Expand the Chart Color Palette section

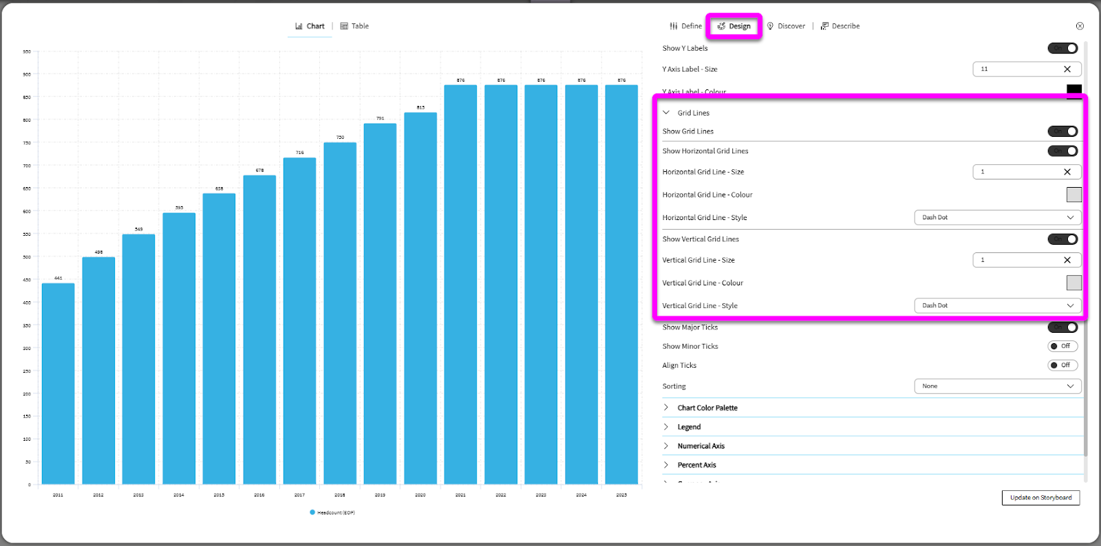click(707, 408)
